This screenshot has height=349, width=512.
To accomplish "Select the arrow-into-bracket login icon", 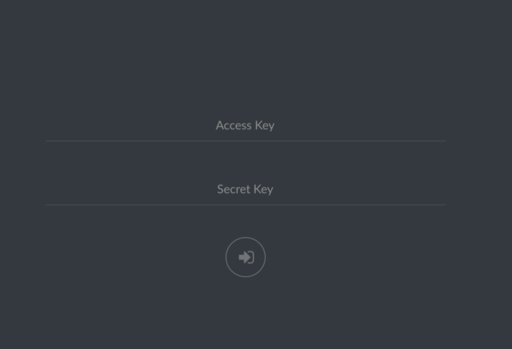I will 246,257.
